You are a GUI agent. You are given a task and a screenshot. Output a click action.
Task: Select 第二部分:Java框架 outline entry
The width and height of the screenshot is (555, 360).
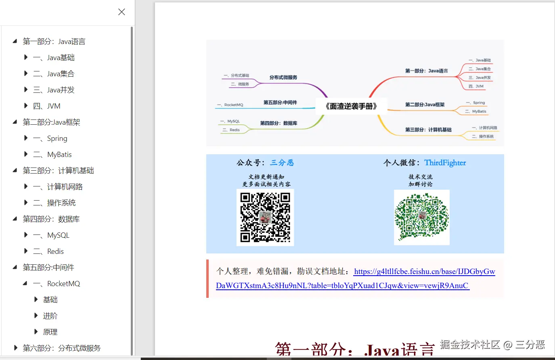click(51, 122)
